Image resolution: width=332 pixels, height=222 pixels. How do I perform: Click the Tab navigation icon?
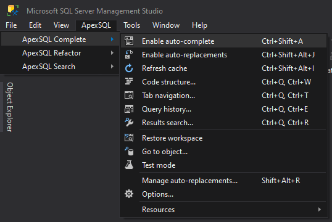[x=129, y=95]
